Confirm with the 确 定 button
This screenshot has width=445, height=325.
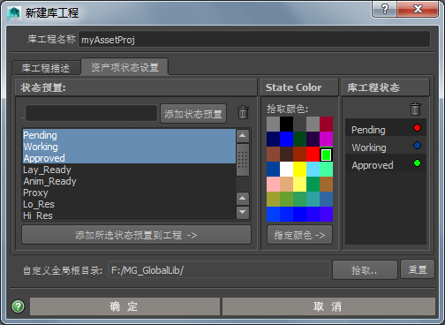click(124, 306)
